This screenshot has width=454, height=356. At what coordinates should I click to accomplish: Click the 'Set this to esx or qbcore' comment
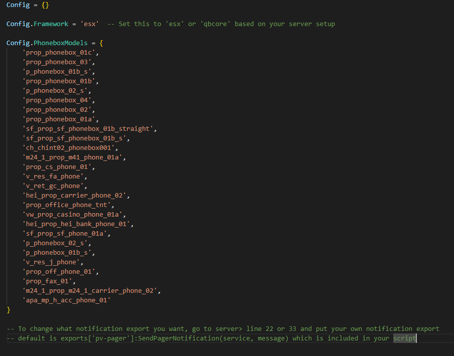[x=221, y=24]
